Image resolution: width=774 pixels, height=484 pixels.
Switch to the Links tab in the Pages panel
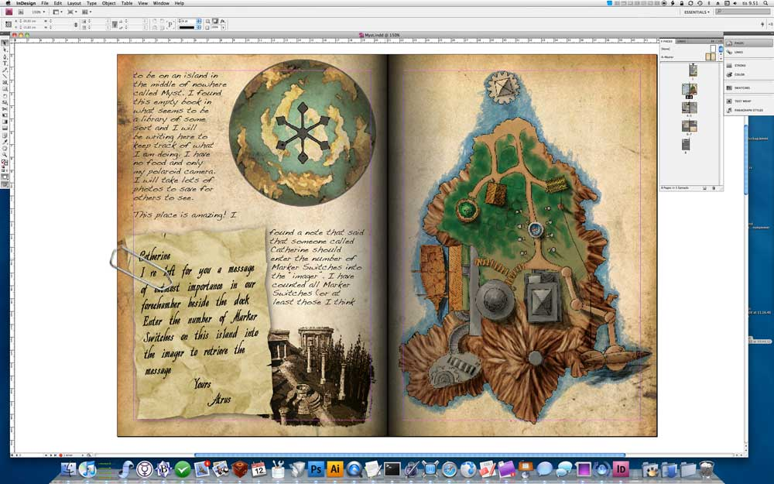681,41
